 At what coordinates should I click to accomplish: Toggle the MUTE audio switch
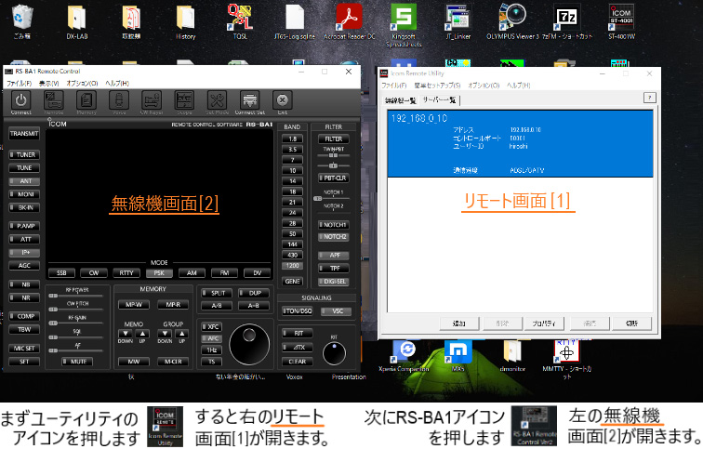click(77, 362)
